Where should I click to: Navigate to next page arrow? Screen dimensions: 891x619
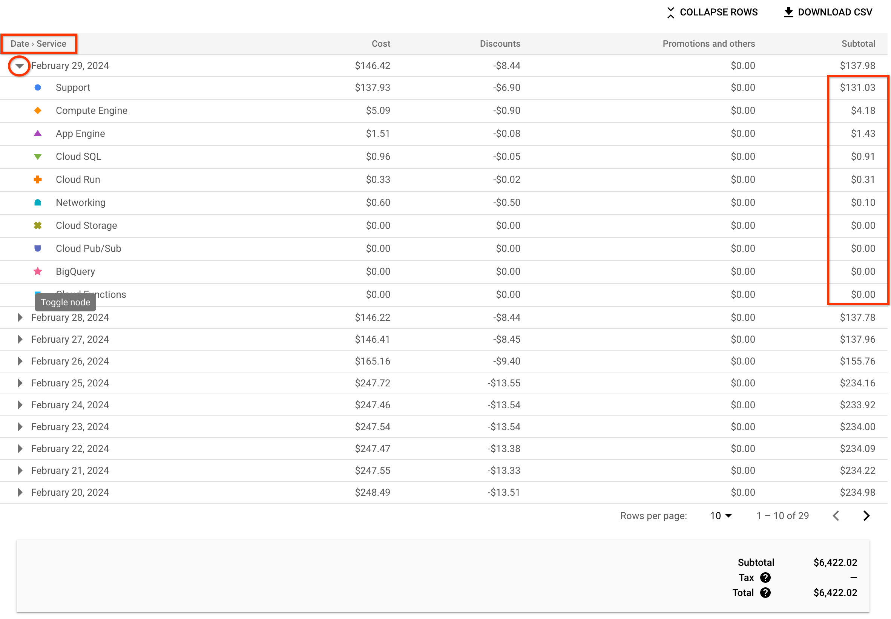[x=867, y=515]
